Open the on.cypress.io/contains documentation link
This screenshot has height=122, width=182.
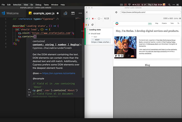coord(59,73)
